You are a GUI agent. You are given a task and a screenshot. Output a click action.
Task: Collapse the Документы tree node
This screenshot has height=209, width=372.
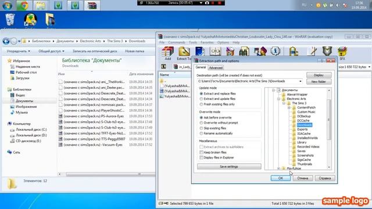click(x=273, y=91)
